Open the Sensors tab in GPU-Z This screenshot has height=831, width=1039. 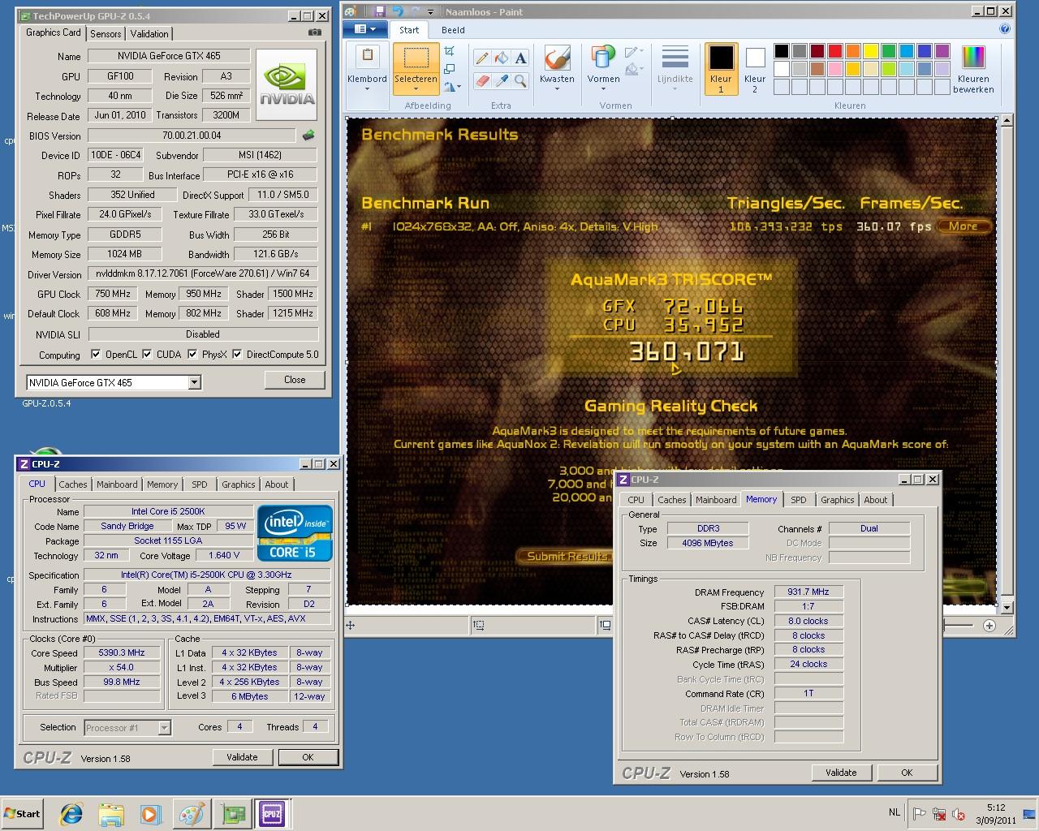click(x=106, y=34)
